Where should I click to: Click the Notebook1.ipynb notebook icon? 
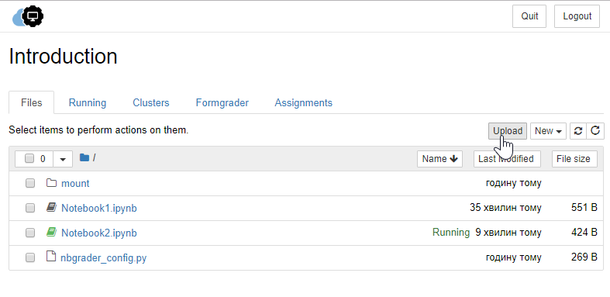[x=51, y=208]
